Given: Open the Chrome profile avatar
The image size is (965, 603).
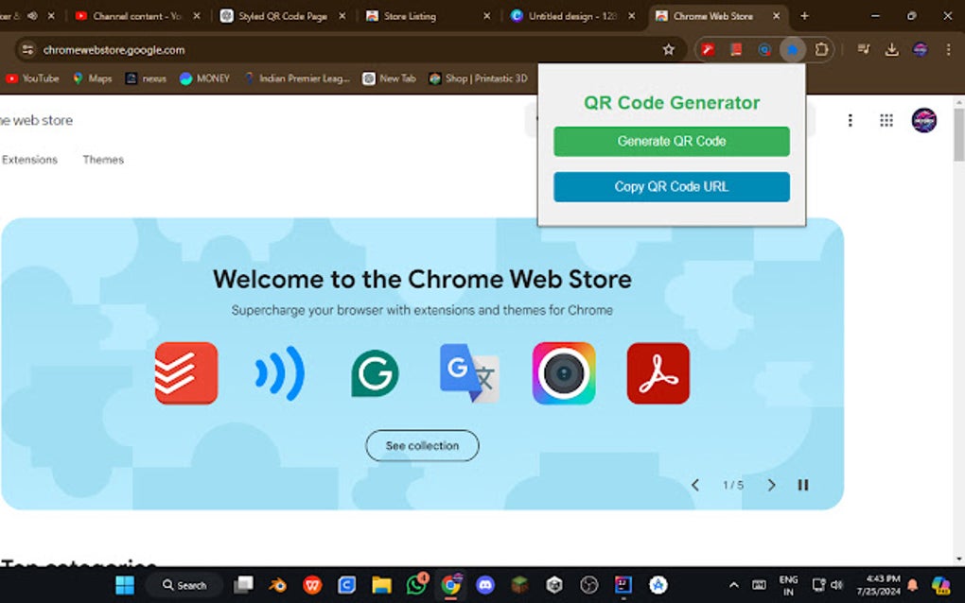Looking at the screenshot, I should [x=921, y=50].
